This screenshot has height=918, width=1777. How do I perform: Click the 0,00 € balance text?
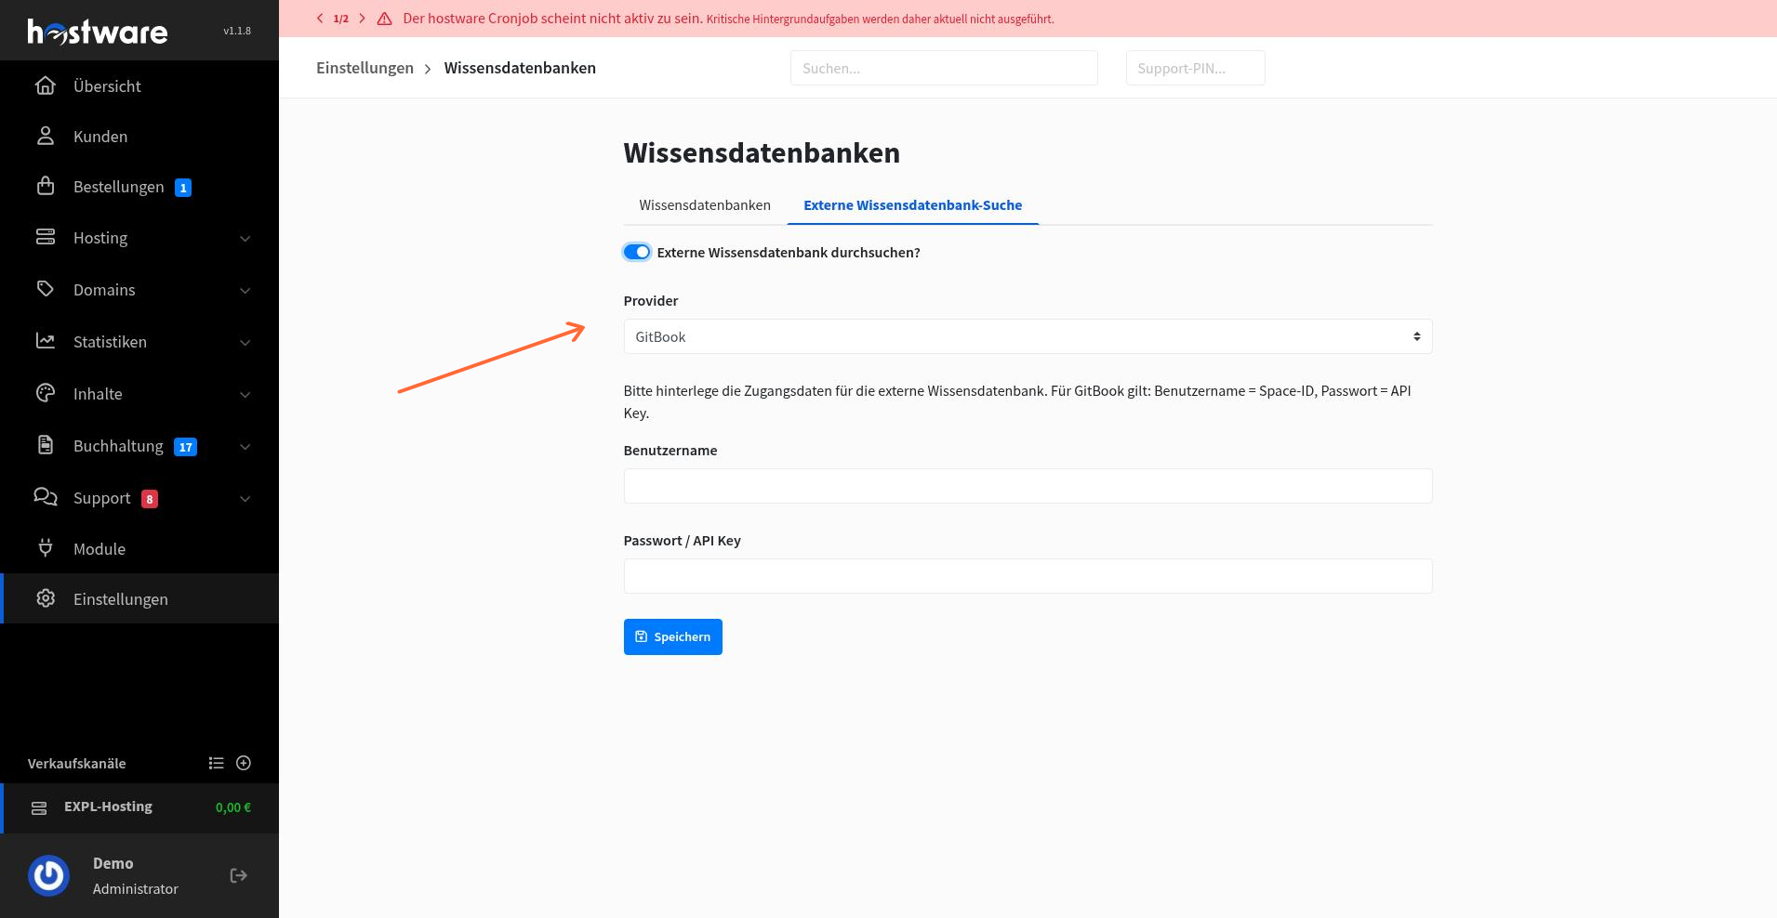(x=233, y=807)
